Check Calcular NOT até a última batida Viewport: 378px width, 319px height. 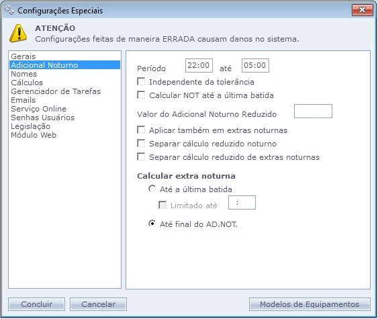point(141,95)
